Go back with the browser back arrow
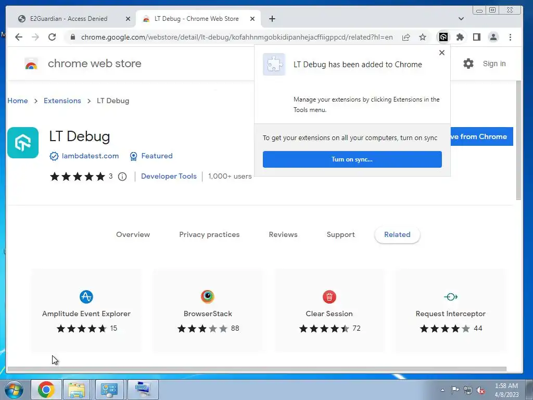This screenshot has width=533, height=400. click(19, 37)
